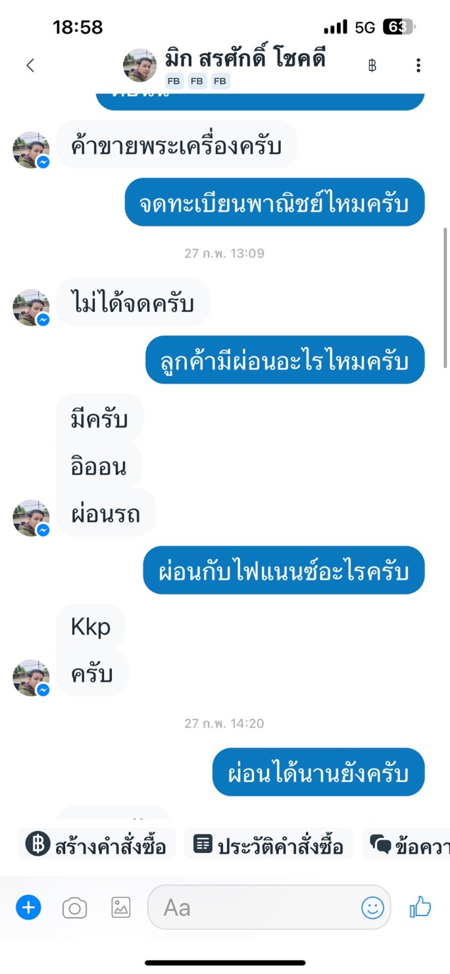Open the three-dot more options menu
Screen dimensions: 450x974
[x=418, y=65]
